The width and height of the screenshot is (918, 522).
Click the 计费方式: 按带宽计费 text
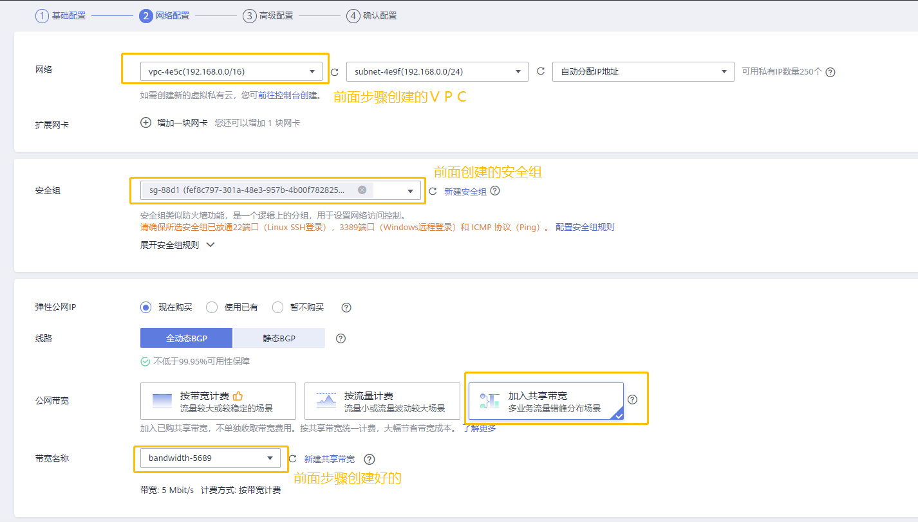click(x=241, y=490)
